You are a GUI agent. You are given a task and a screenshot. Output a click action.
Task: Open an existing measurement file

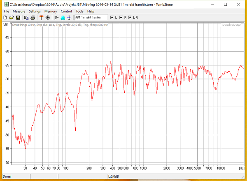pyautogui.click(x=12, y=18)
